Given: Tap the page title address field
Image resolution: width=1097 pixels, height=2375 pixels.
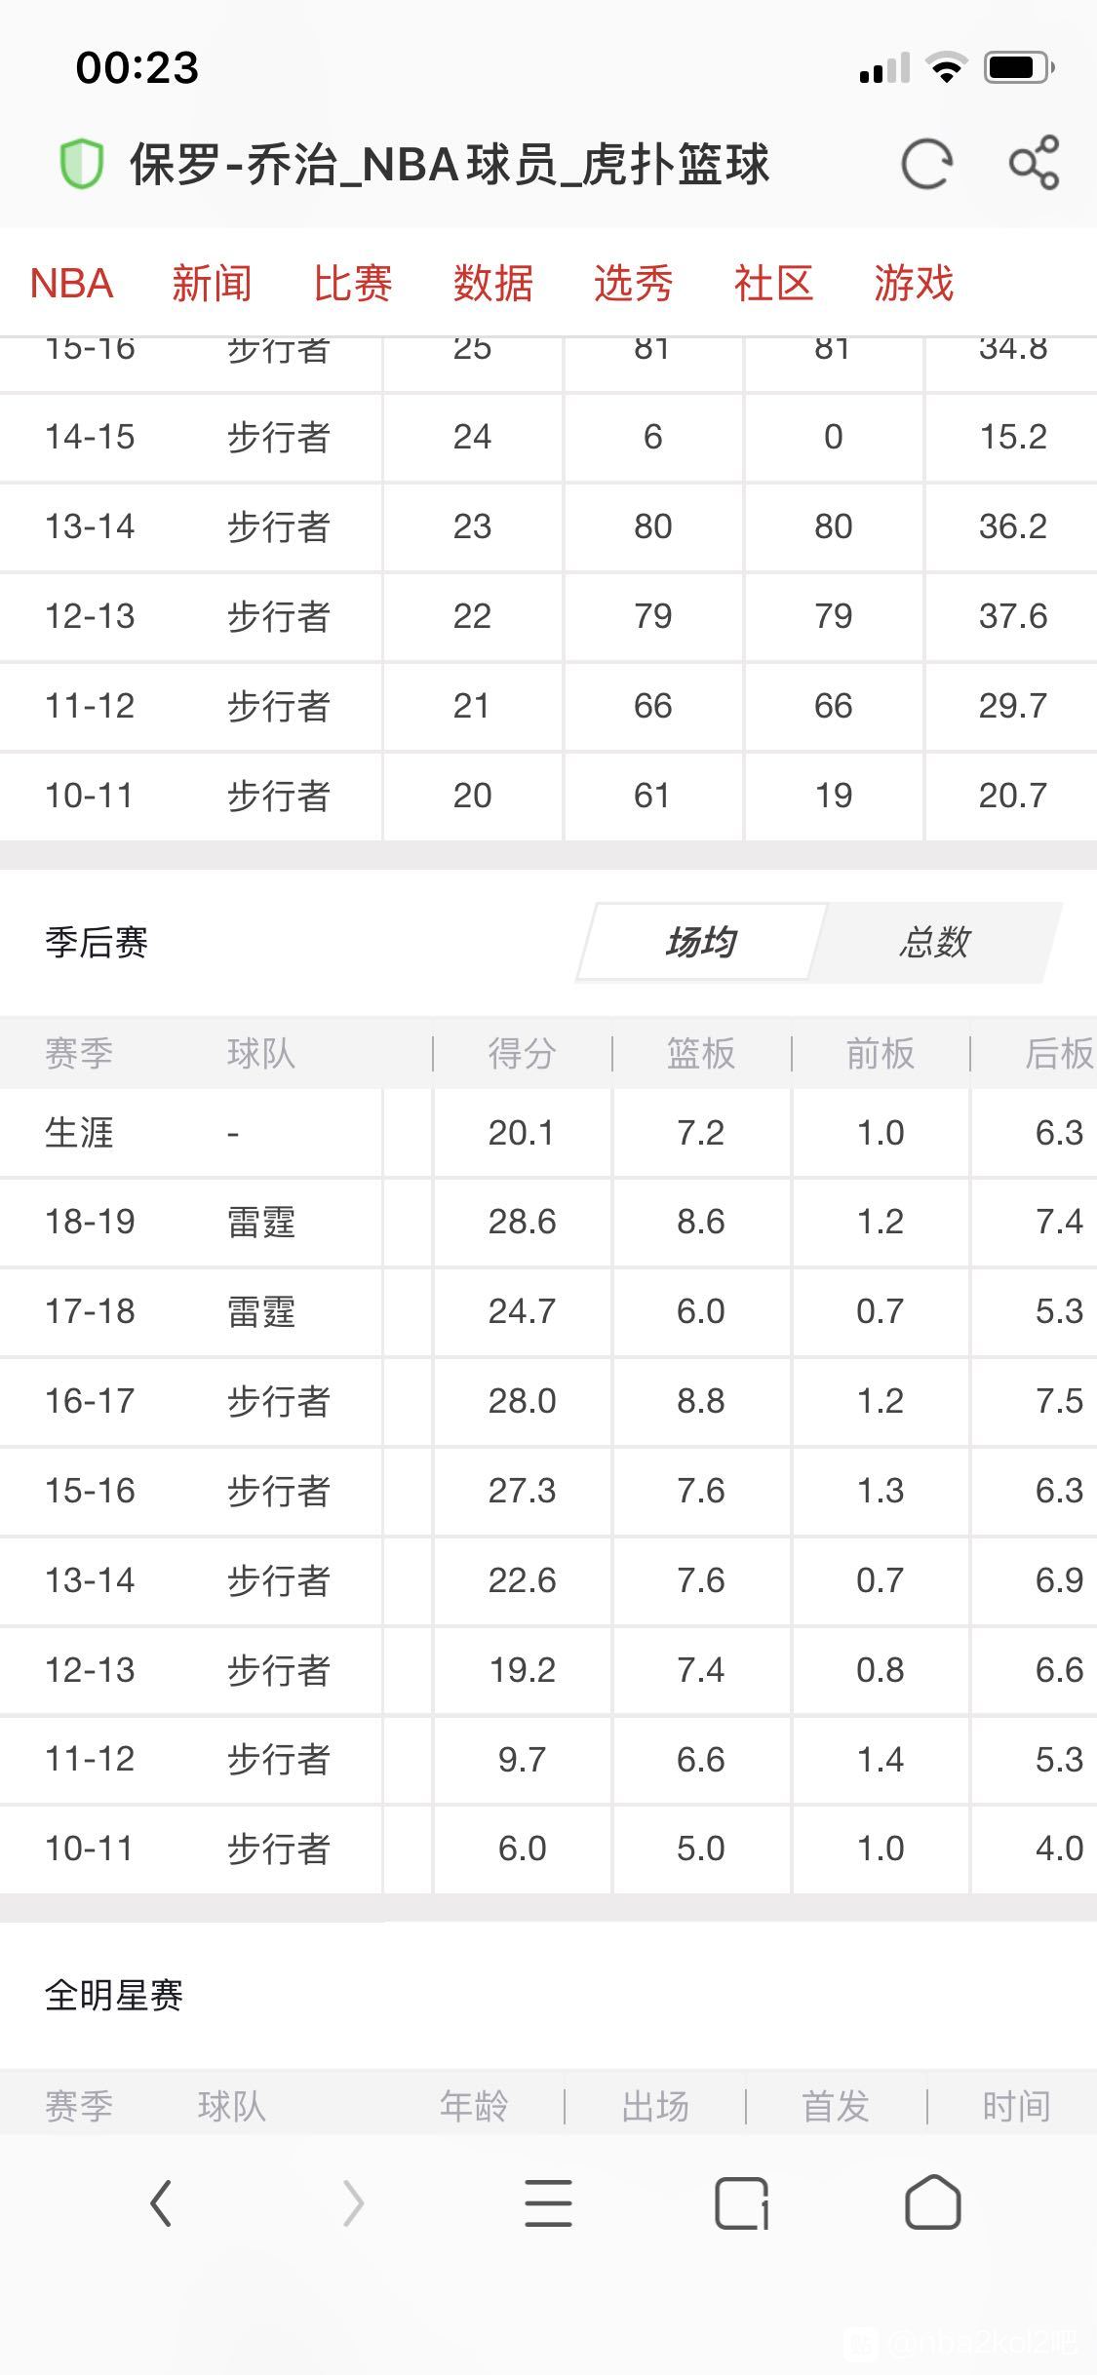Looking at the screenshot, I should point(451,164).
